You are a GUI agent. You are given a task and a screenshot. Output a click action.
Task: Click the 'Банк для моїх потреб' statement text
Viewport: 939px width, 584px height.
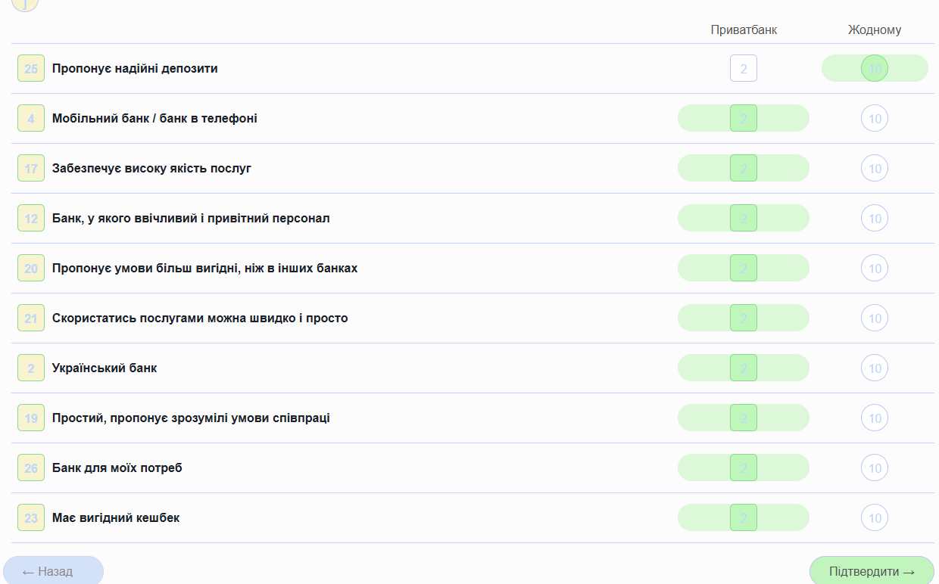(117, 468)
